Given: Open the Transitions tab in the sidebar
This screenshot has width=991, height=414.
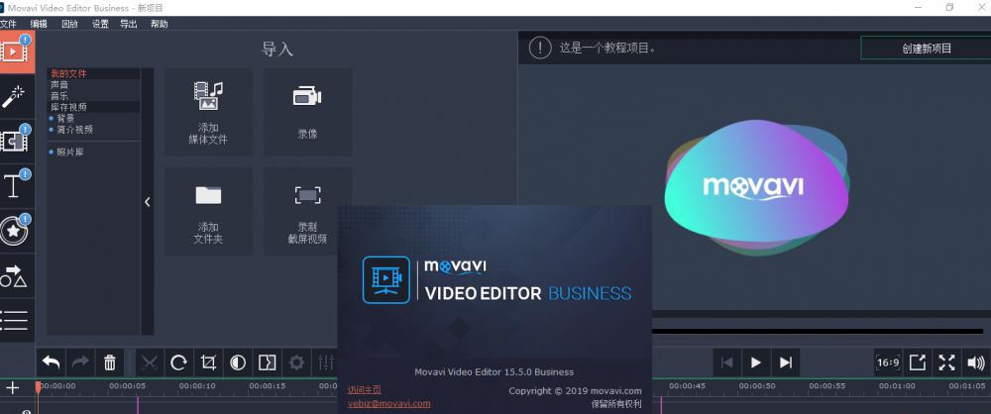Looking at the screenshot, I should click(15, 141).
